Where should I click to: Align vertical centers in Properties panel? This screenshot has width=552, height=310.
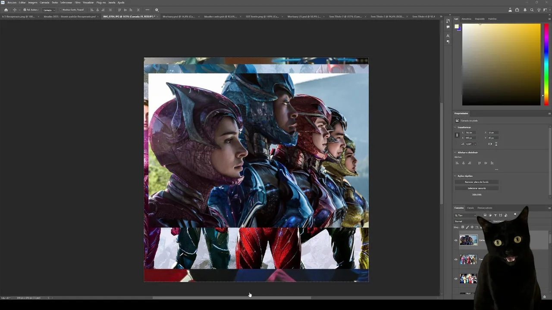pyautogui.click(x=486, y=163)
